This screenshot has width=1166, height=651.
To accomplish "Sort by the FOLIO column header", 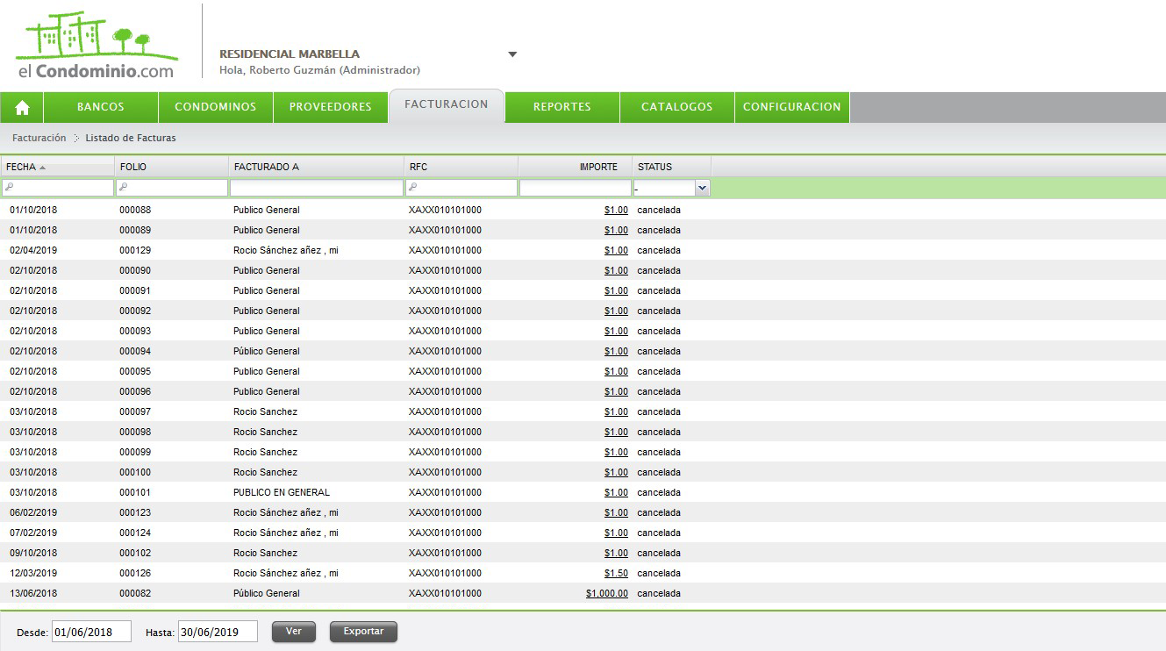I will tap(171, 167).
